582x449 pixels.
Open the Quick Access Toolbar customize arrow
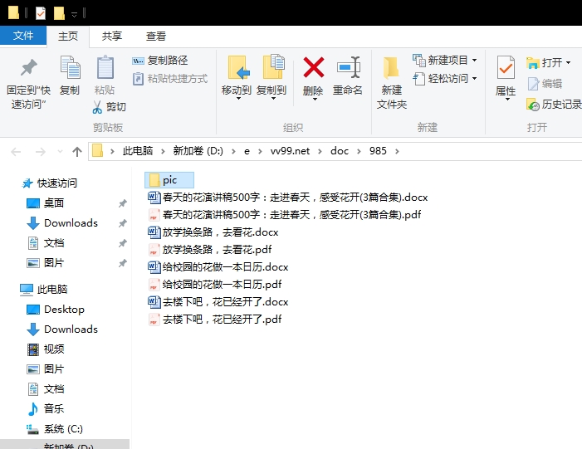click(74, 14)
